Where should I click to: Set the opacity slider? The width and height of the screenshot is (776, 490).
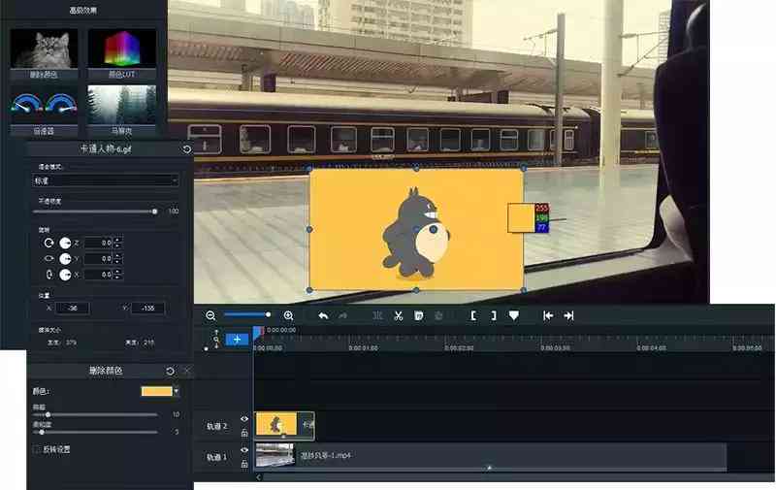pos(155,212)
